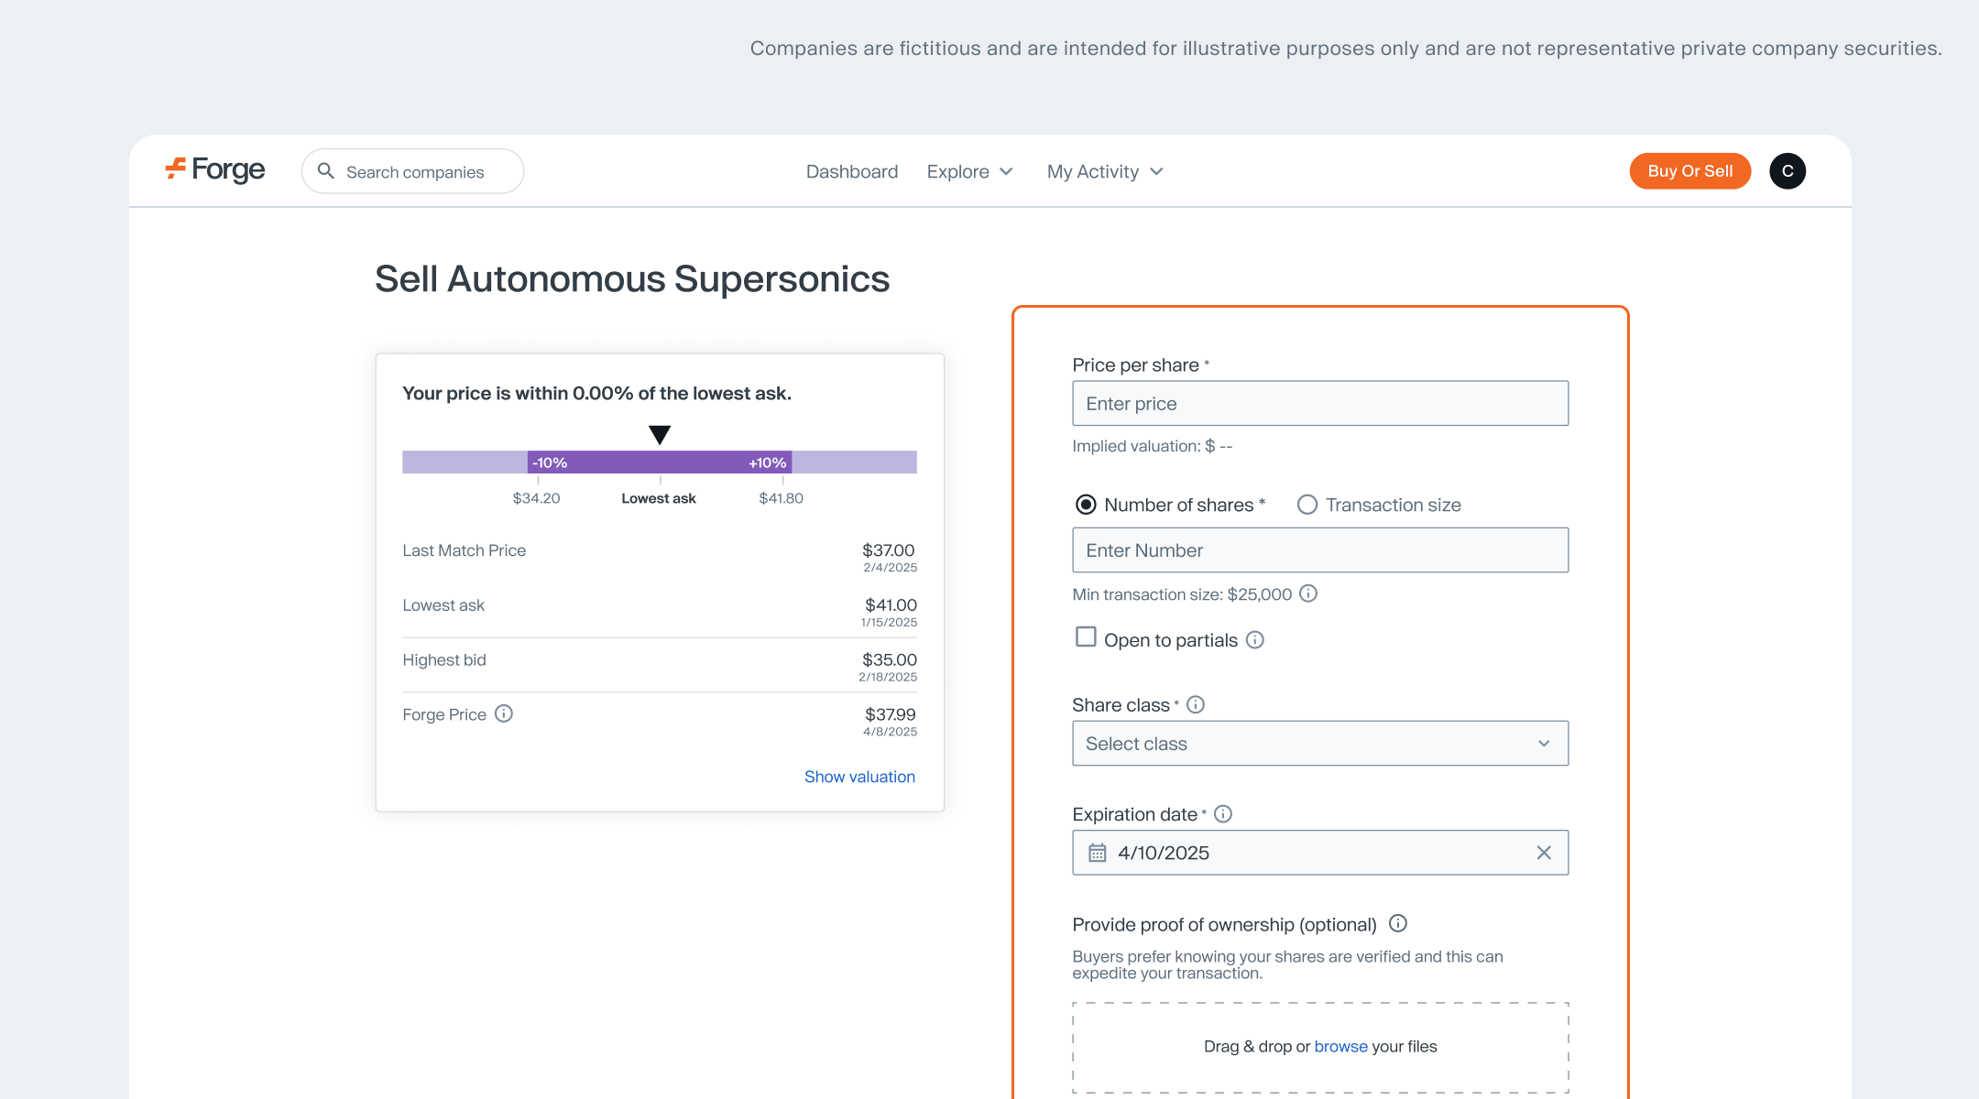This screenshot has height=1099, width=1979.
Task: Click the $34.20 label under price bar
Action: (x=536, y=498)
